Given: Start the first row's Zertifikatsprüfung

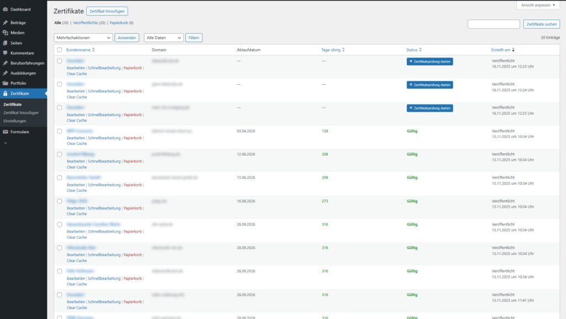Looking at the screenshot, I should pyautogui.click(x=429, y=61).
